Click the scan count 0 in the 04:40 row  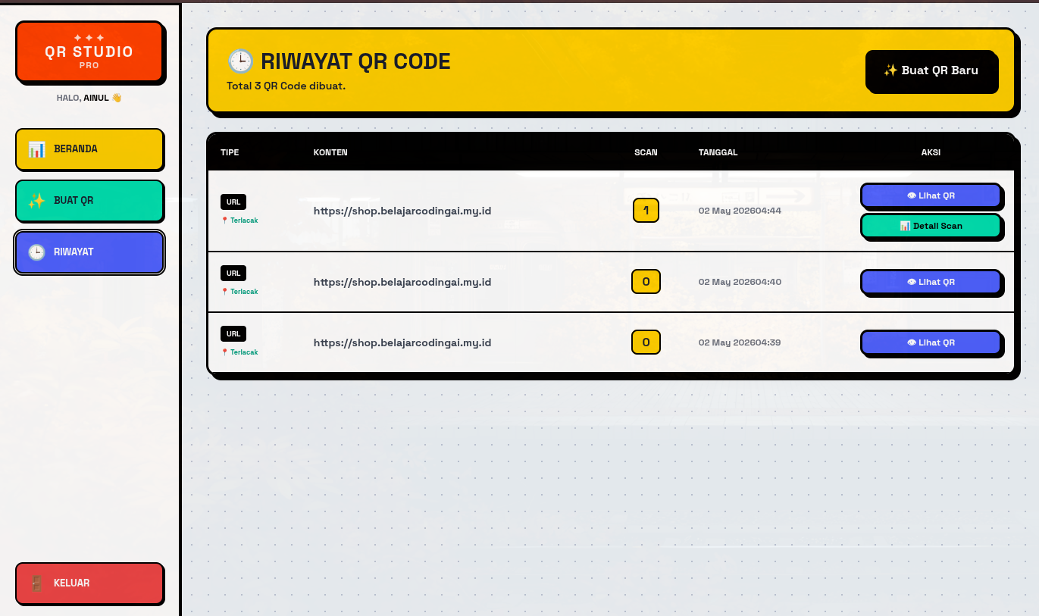click(646, 282)
